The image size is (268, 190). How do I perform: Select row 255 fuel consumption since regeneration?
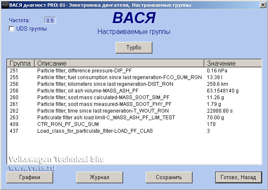tap(134, 77)
